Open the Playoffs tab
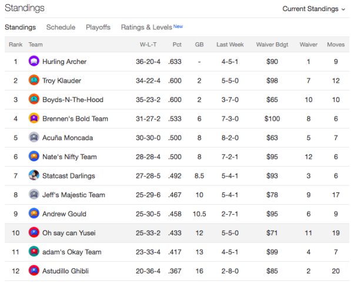Image resolution: width=351 pixels, height=284 pixels. pyautogui.click(x=98, y=27)
